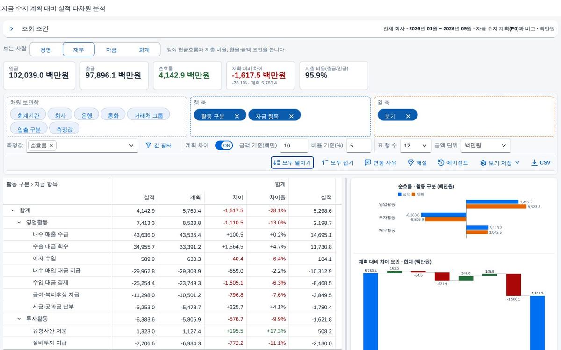561x350 pixels.
Task: Select the 내수 매출 수금 row
Action: point(172,235)
